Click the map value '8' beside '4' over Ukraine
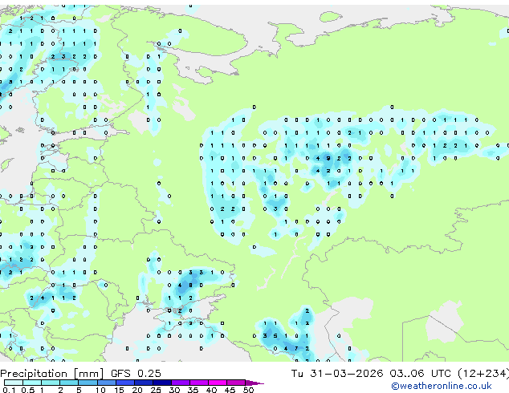The width and height of the screenshot is (509, 393). tap(190, 286)
